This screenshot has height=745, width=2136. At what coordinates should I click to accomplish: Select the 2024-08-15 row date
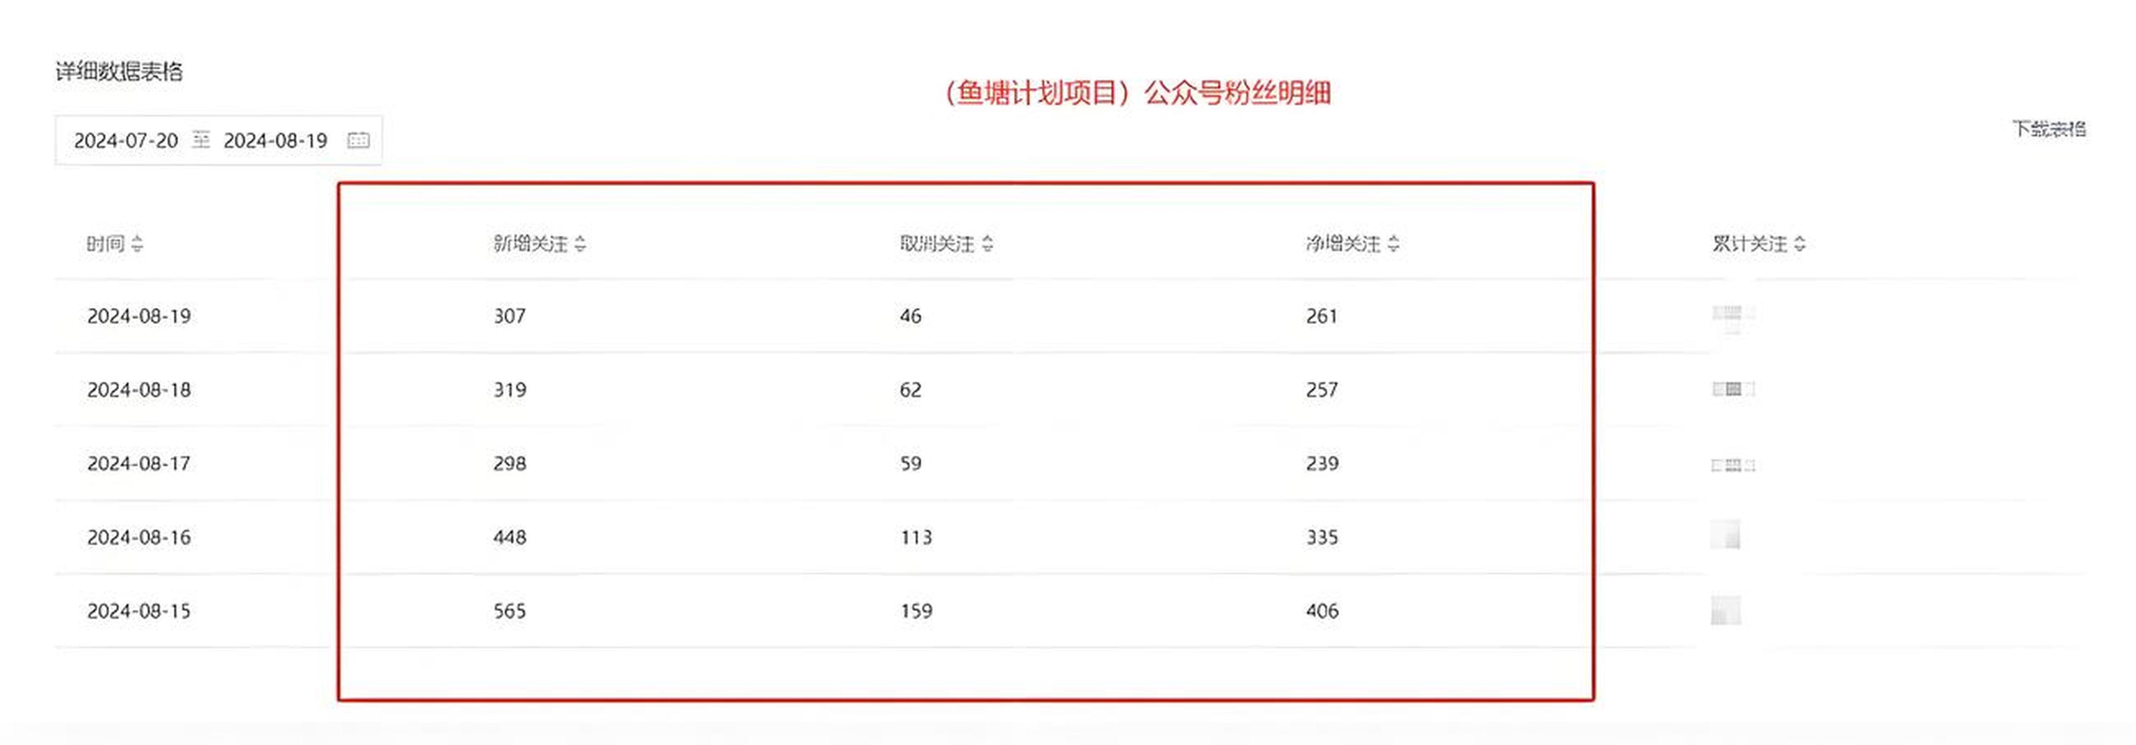click(x=139, y=611)
